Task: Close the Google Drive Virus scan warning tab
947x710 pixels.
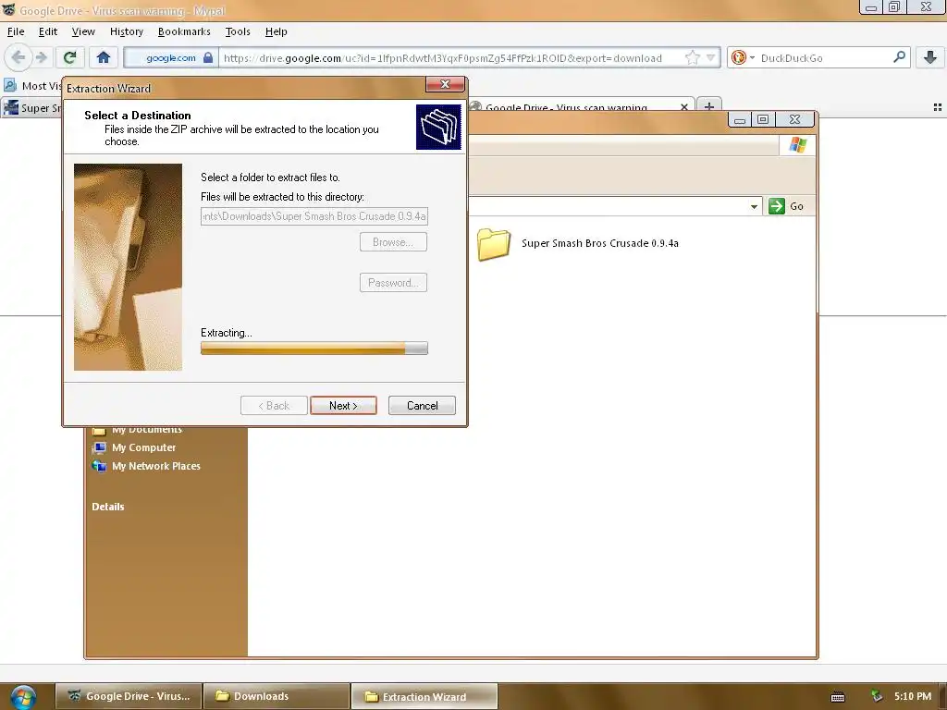Action: tap(683, 107)
